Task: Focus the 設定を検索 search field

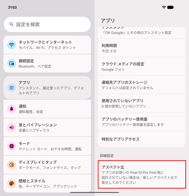Action: point(47,24)
